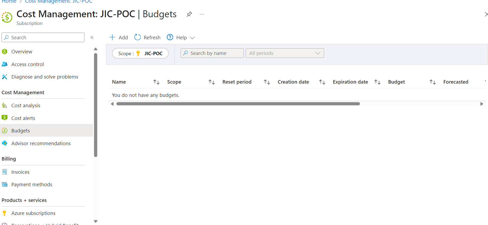Open Cost Management: JIC-POC breadcrumb link
This screenshot has height=225, width=488.
[x=59, y=1]
